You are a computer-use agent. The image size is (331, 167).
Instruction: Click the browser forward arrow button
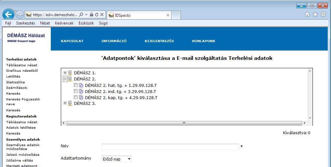[x=20, y=14]
